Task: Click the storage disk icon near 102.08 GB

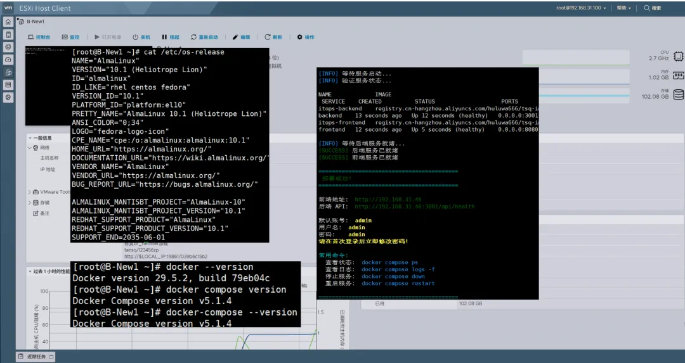Action: 678,94
